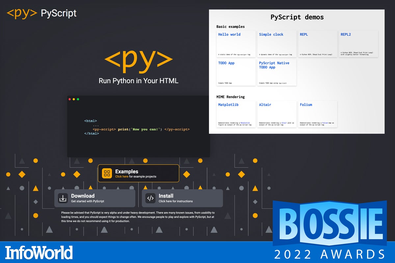The width and height of the screenshot is (395, 263).
Task: Click the green traffic light on the code window
Action: tap(78, 99)
